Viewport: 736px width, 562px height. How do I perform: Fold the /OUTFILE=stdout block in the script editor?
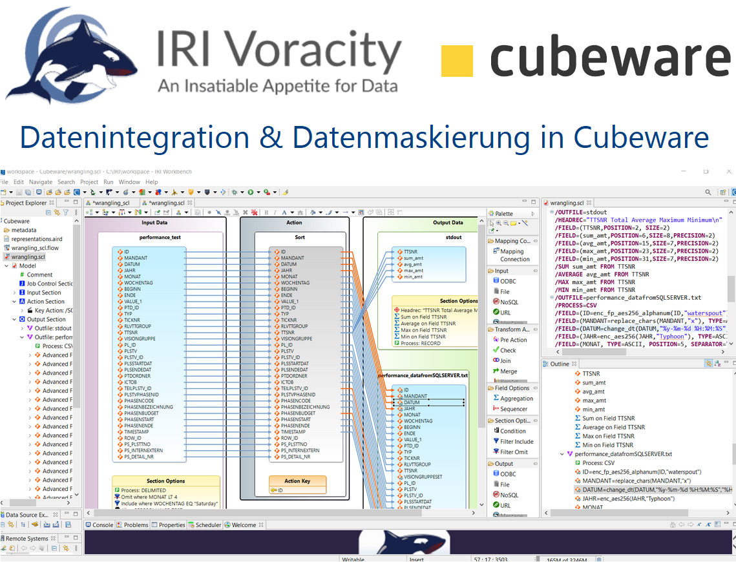(x=552, y=212)
